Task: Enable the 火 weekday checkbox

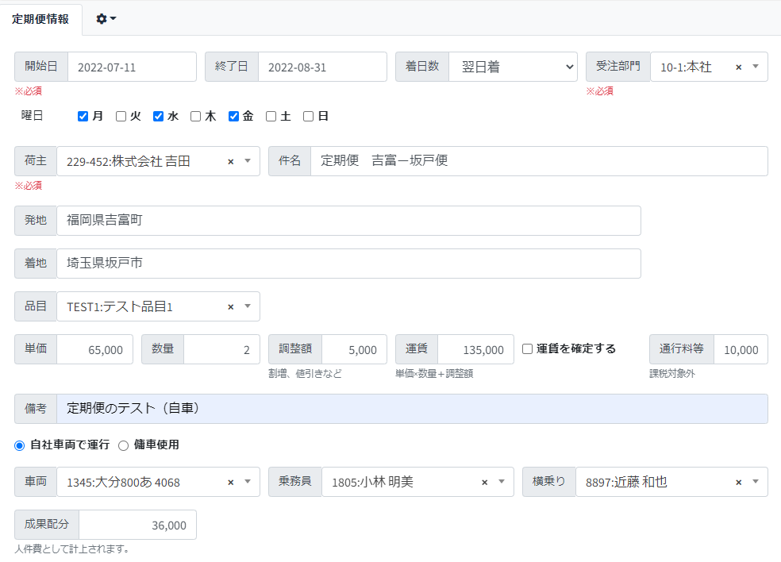Action: click(121, 117)
